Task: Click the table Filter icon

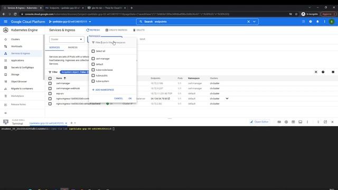Action: point(50,72)
